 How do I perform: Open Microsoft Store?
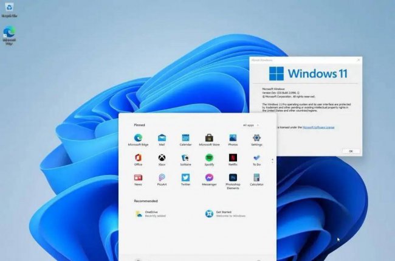(x=209, y=140)
